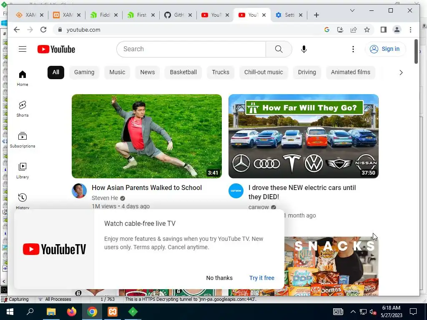Open XAMPP from taskbar
Viewport: 427px width, 320px height.
113,312
